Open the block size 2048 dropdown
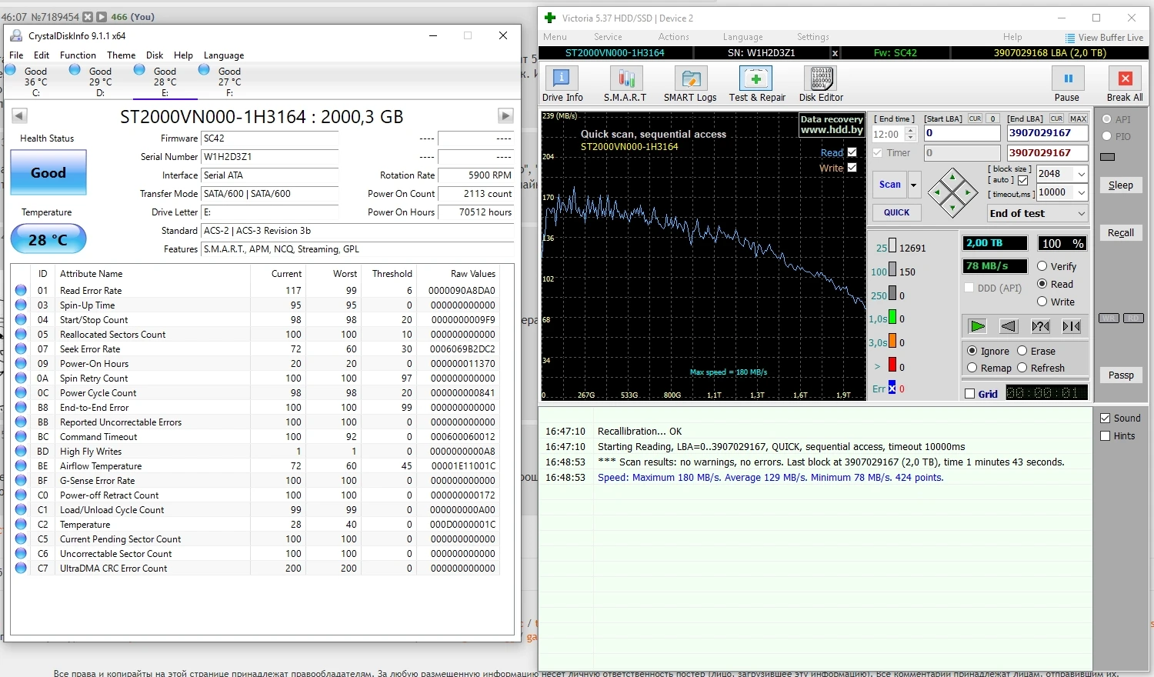 click(1081, 174)
